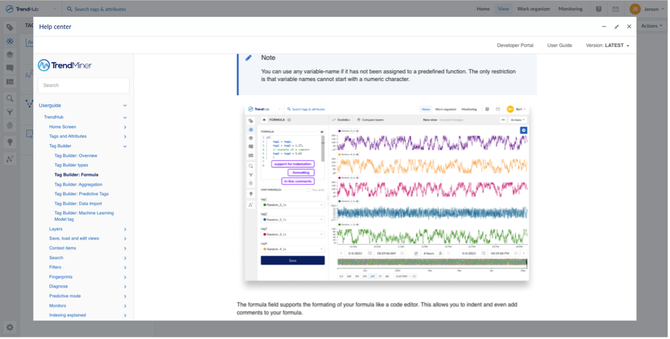Select the fingerprint icon in sidebar
The height and width of the screenshot is (339, 670).
pos(10,125)
